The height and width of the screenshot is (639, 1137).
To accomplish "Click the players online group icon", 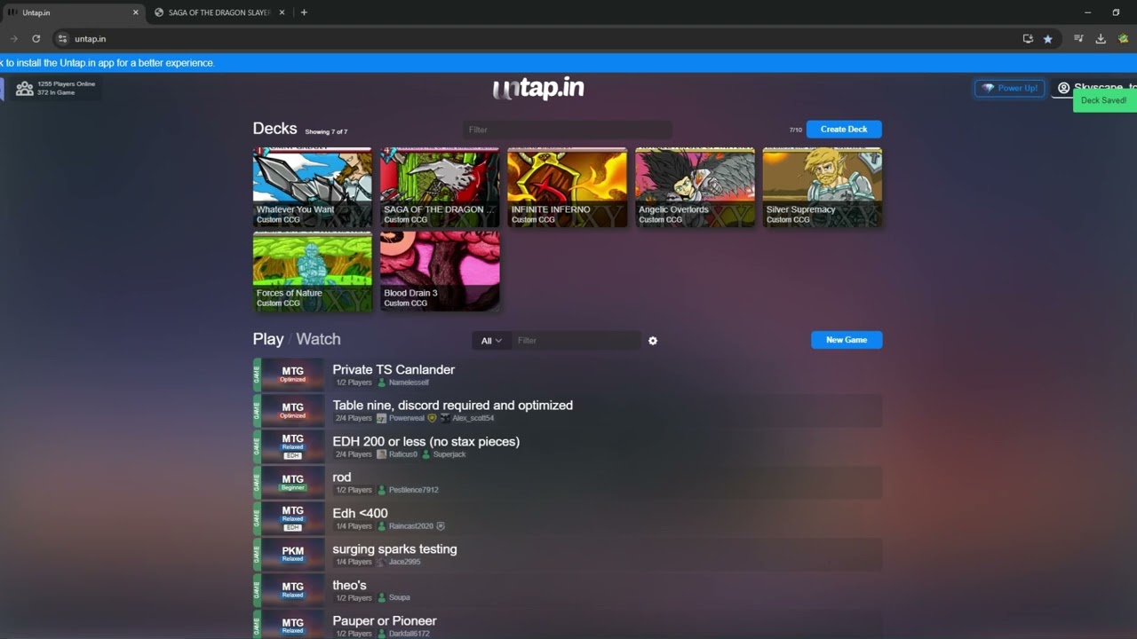I will pos(25,88).
